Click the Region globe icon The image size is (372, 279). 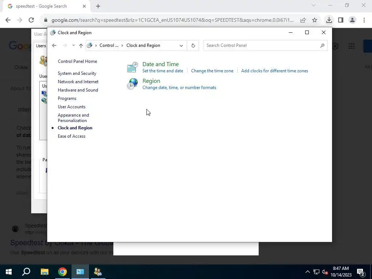click(x=132, y=84)
